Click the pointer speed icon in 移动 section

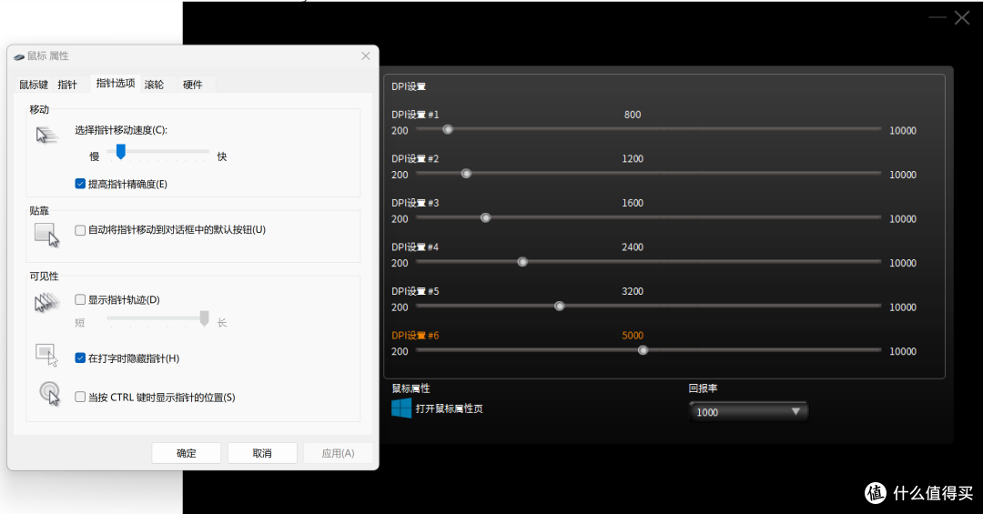click(46, 135)
